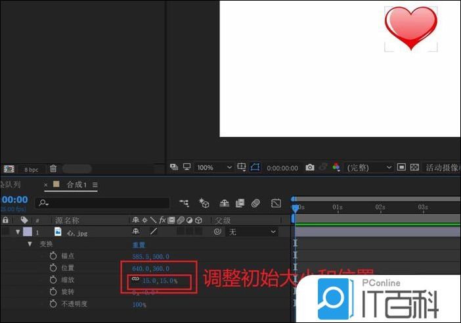Toggle the scale constrain proportions link
This screenshot has height=323, width=461.
[135, 280]
